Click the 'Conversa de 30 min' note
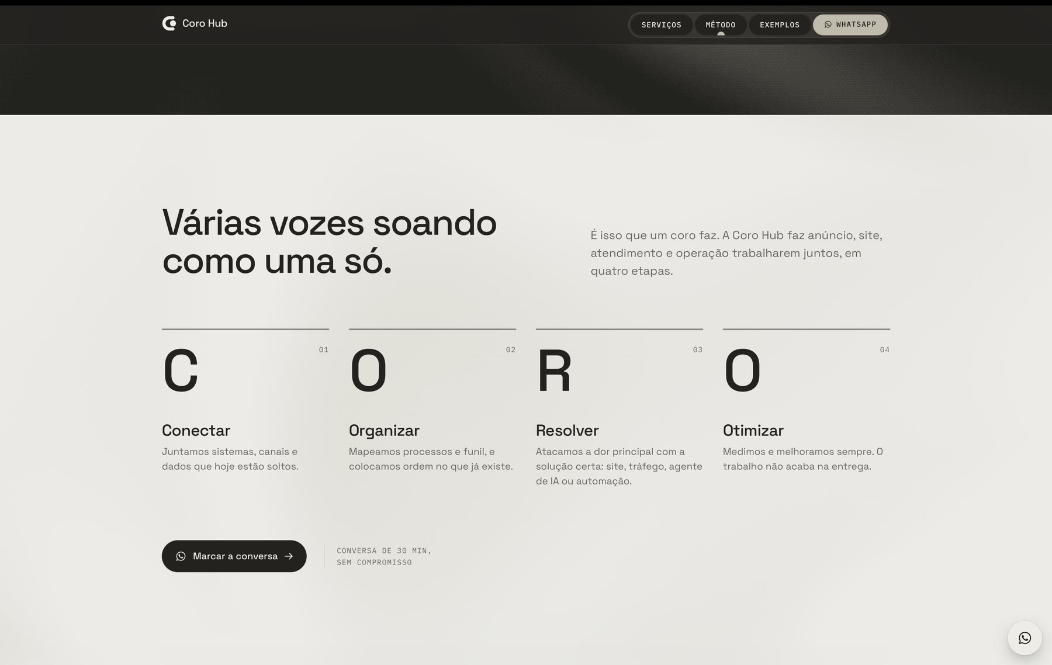 click(x=384, y=556)
